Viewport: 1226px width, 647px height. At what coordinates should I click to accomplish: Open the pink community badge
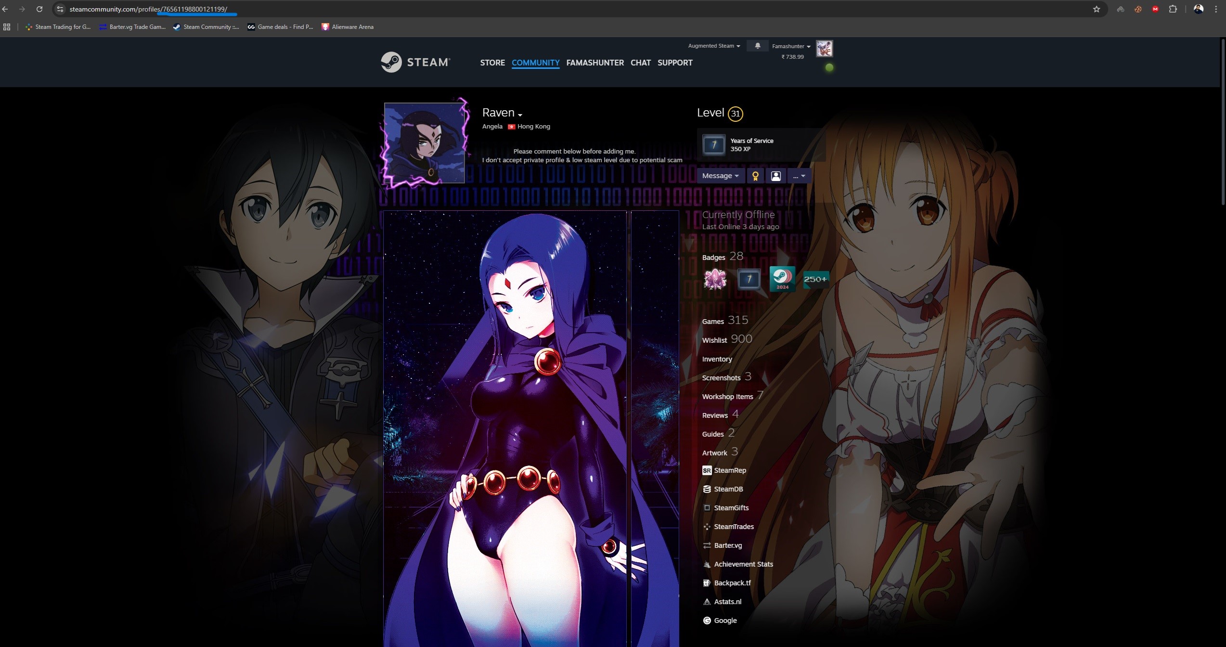[x=715, y=279]
